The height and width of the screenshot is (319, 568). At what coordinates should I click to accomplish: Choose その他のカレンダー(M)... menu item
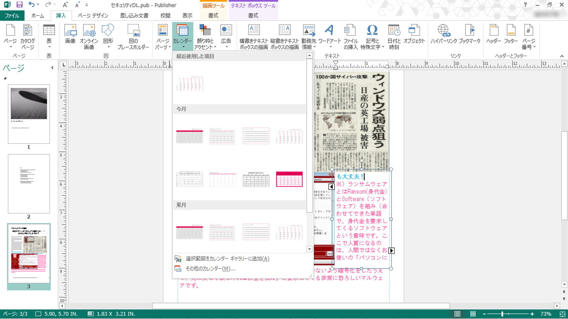pos(211,269)
